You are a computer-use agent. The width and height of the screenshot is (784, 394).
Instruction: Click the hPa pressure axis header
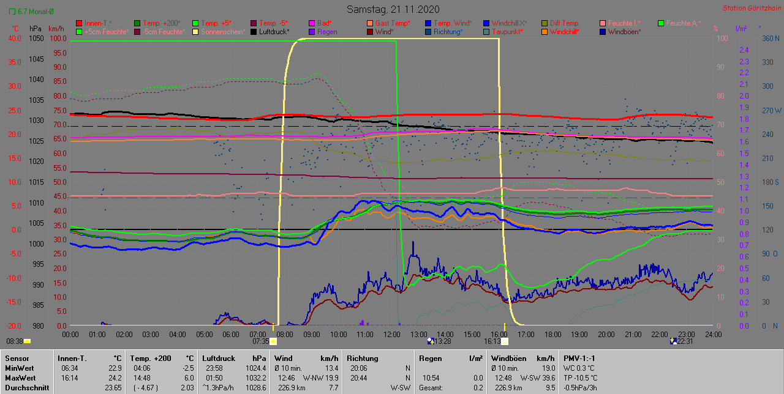coord(36,29)
